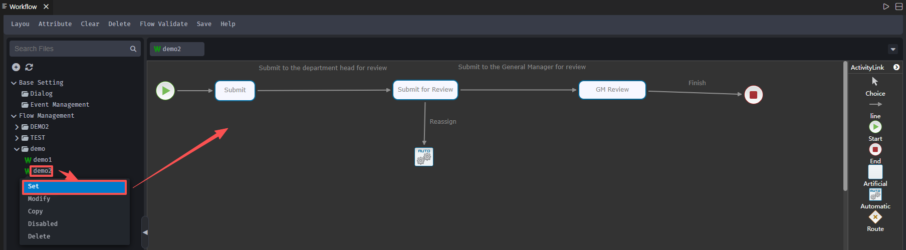Click the add new plus icon
The image size is (906, 250).
(16, 67)
